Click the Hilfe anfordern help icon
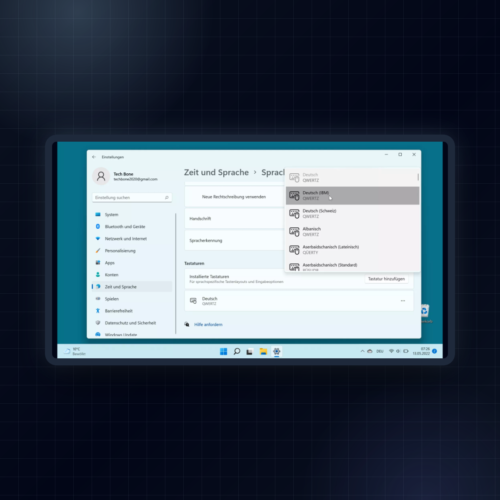500x500 pixels. point(187,324)
